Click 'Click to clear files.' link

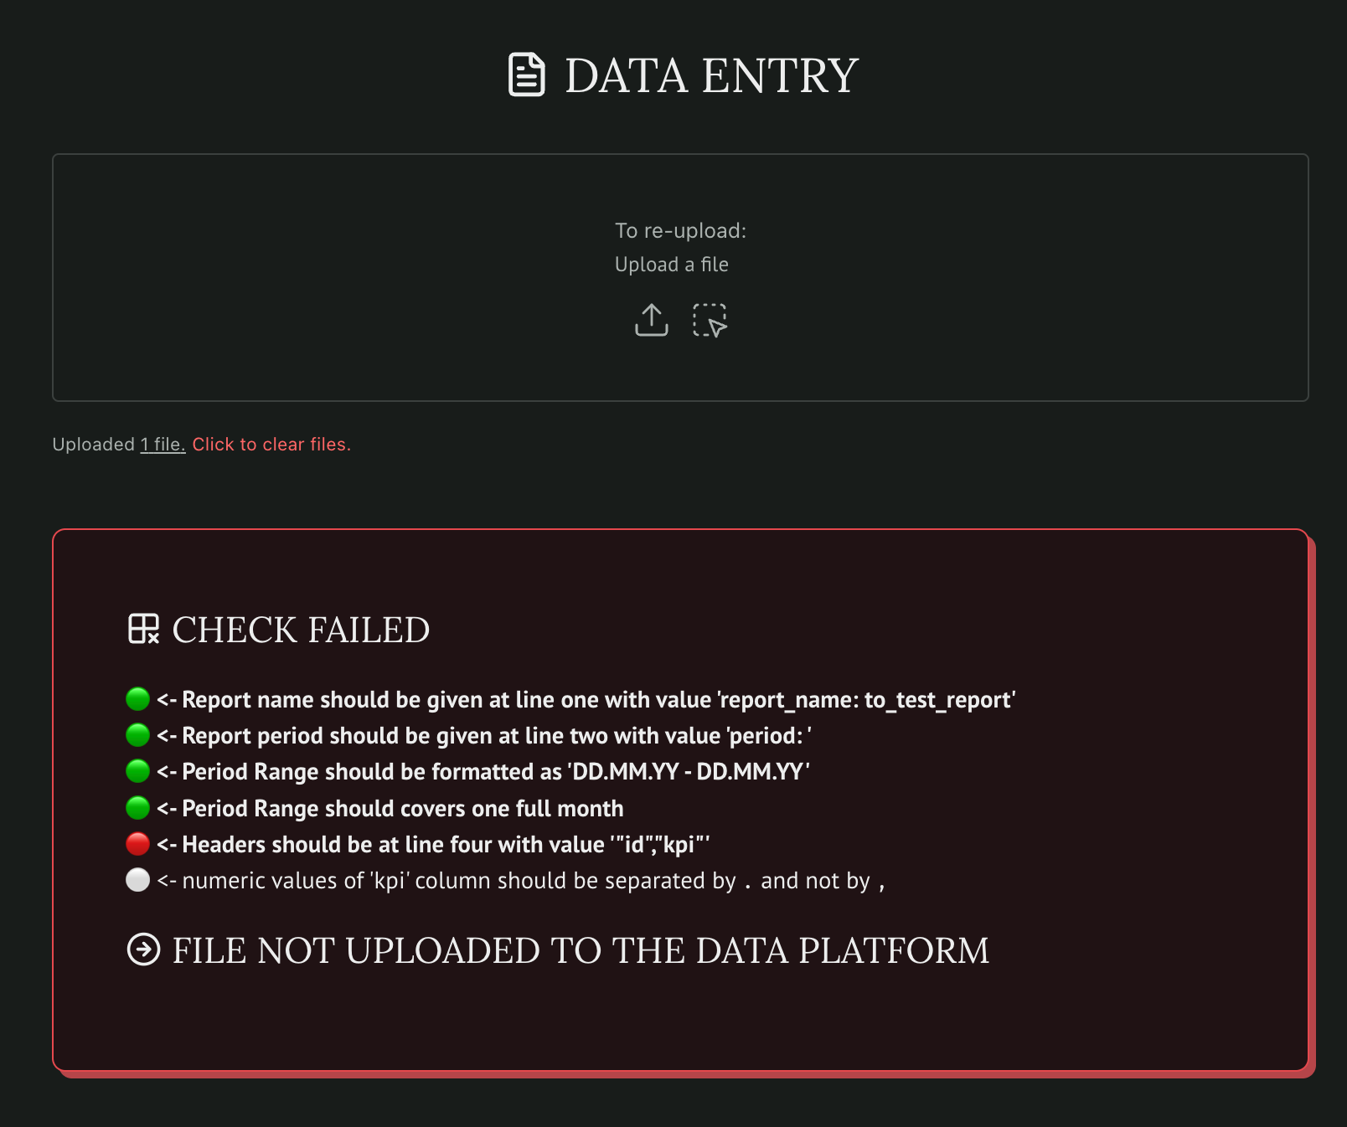pos(271,445)
